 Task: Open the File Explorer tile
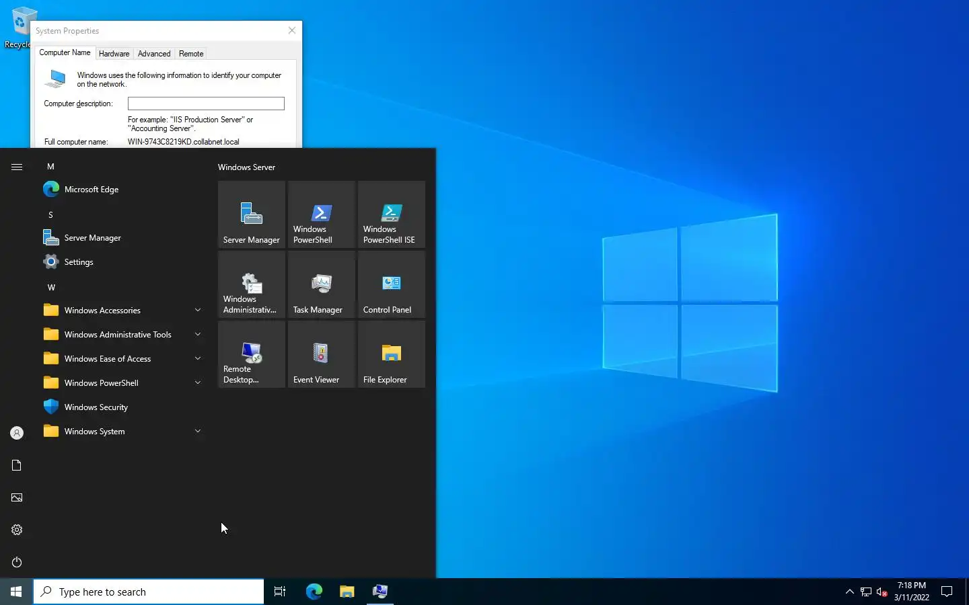(392, 354)
